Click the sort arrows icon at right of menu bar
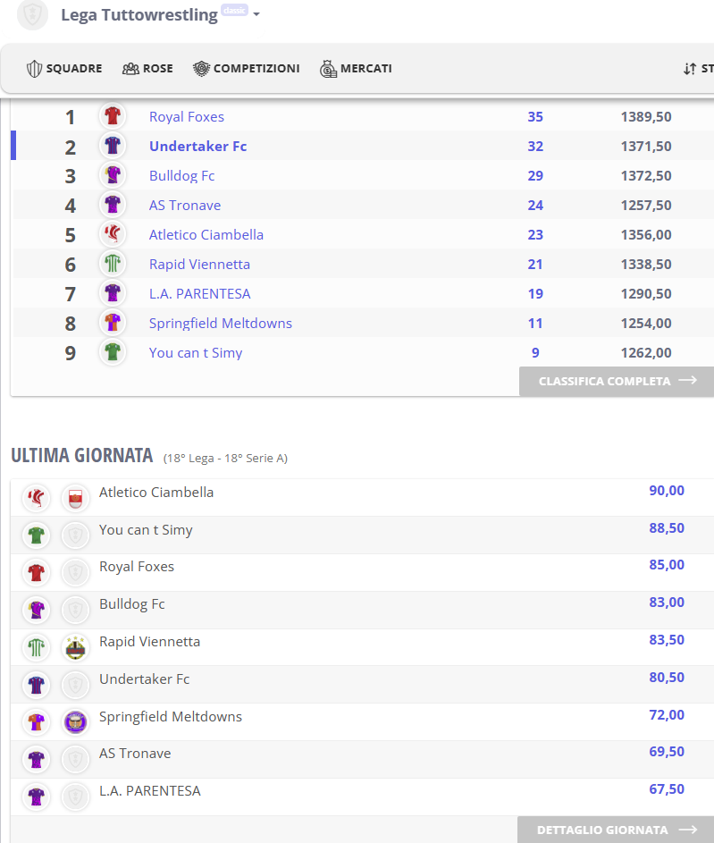 click(x=690, y=69)
